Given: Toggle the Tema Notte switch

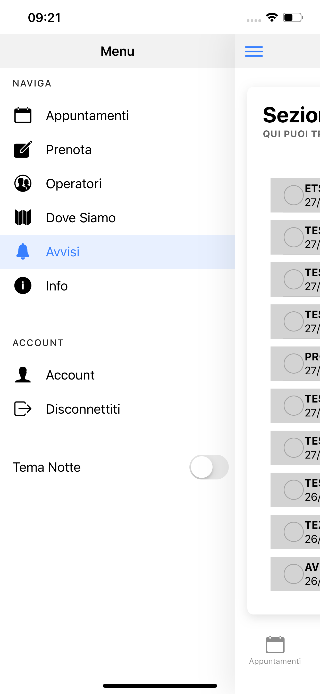Looking at the screenshot, I should 209,467.
